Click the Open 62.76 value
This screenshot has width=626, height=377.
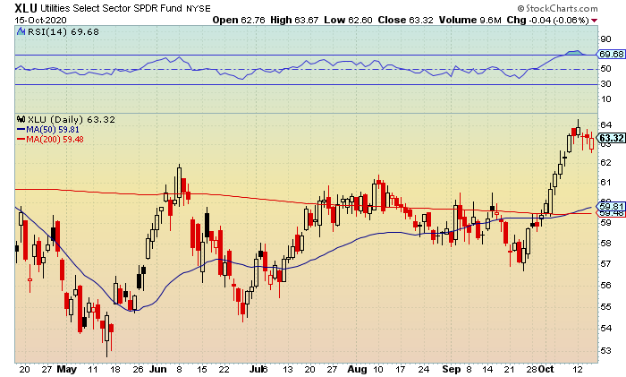point(239,20)
